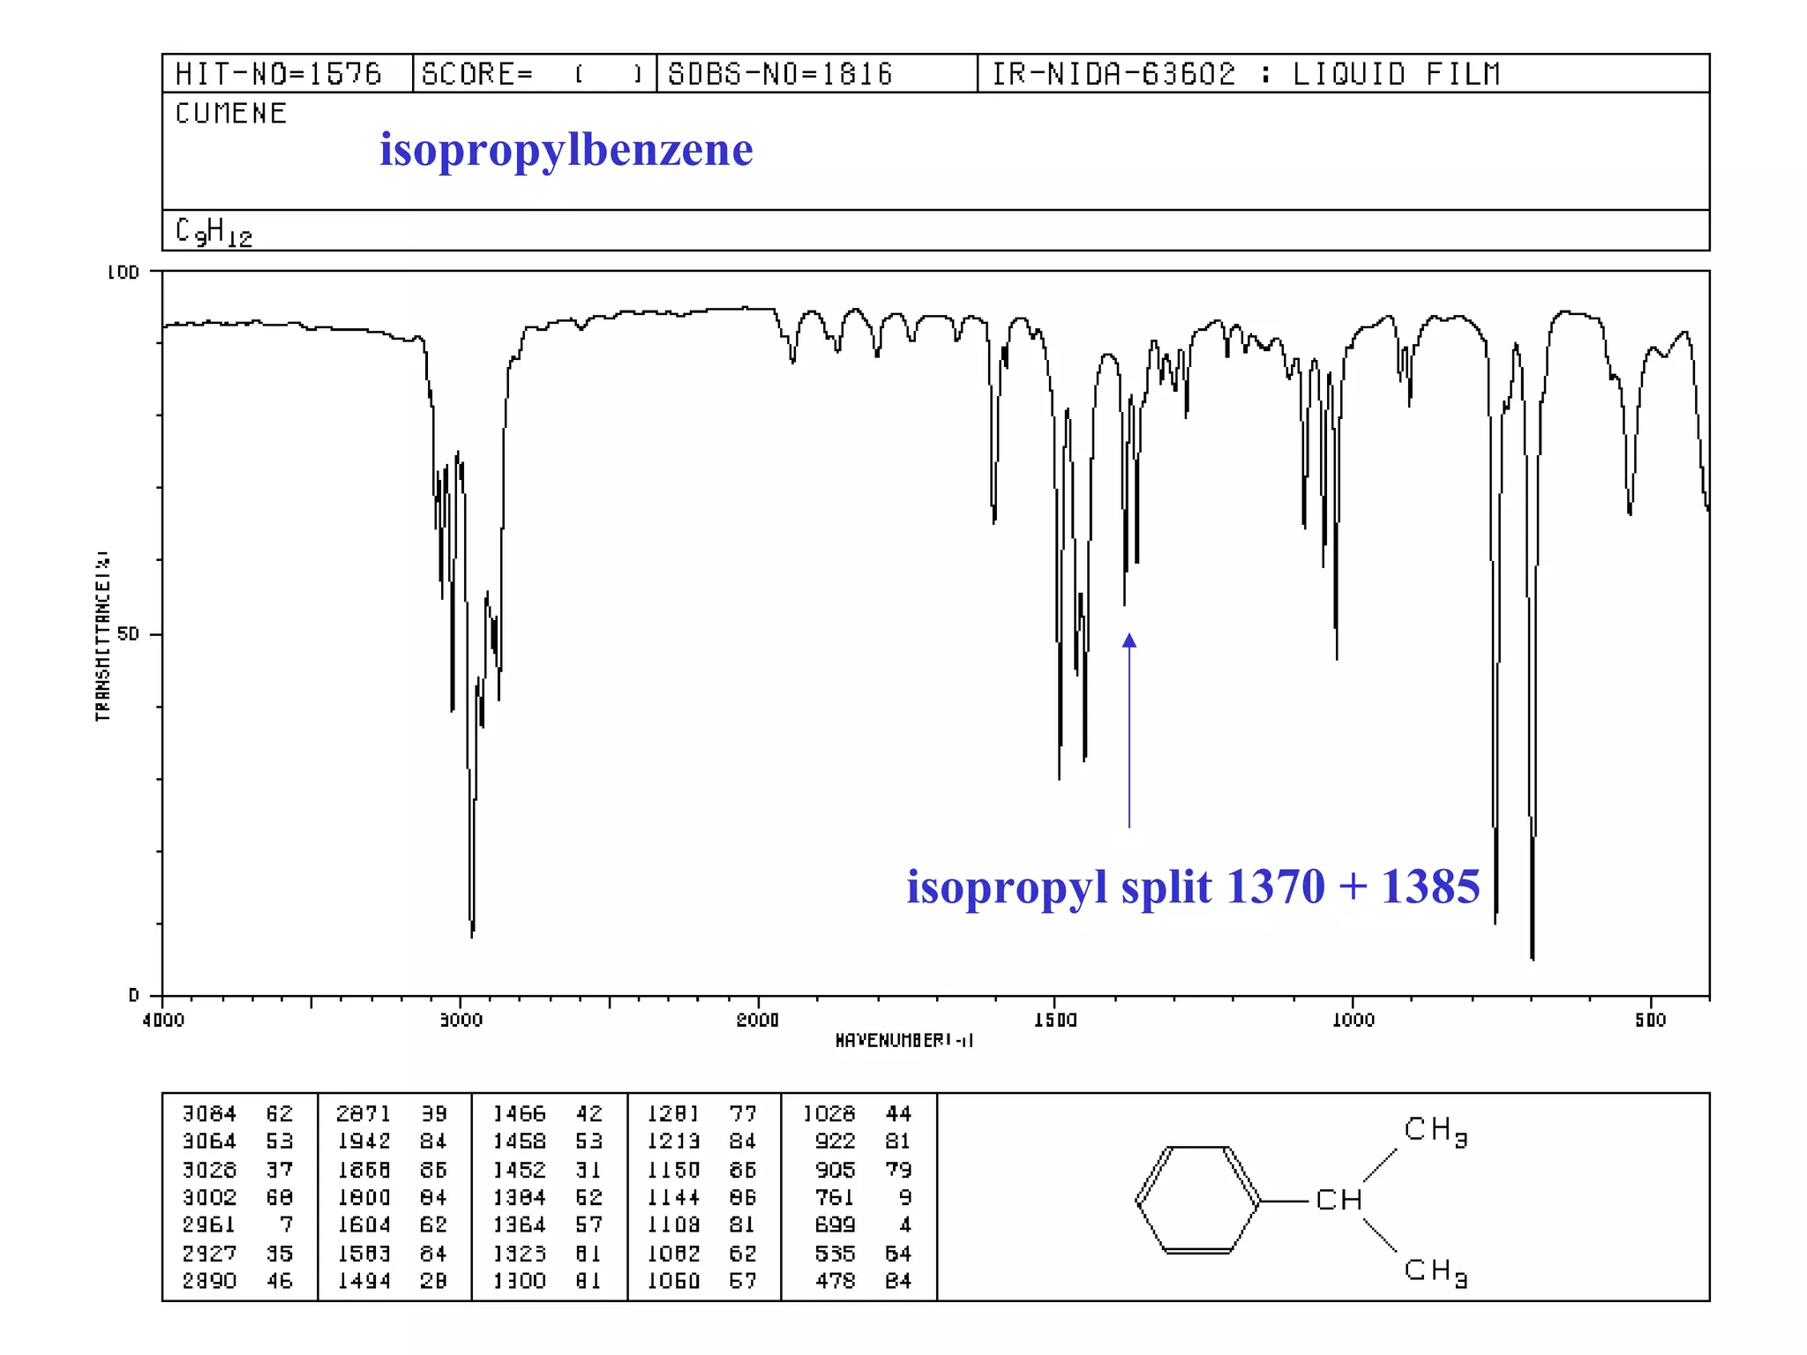Click the 50 label on transmittance axis

(x=129, y=634)
